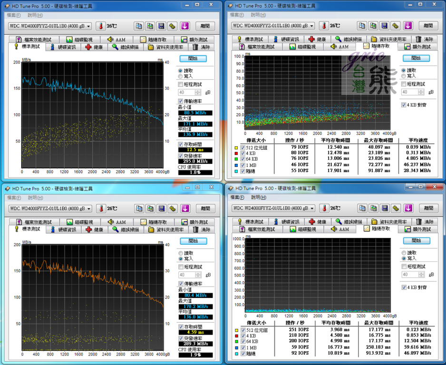Expand the WDC drive dropdown in top-left window

tap(88, 26)
